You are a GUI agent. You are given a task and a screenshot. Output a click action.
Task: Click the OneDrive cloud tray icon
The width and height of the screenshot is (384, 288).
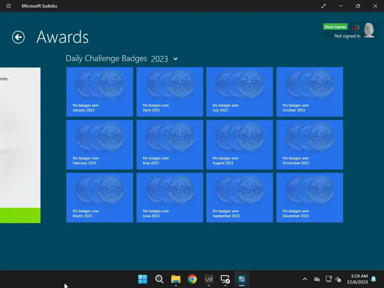pos(316,279)
